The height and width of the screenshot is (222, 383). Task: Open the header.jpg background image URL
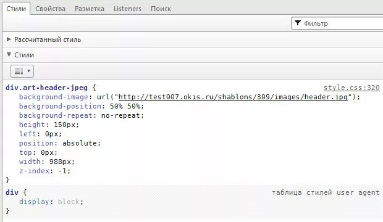[233, 97]
